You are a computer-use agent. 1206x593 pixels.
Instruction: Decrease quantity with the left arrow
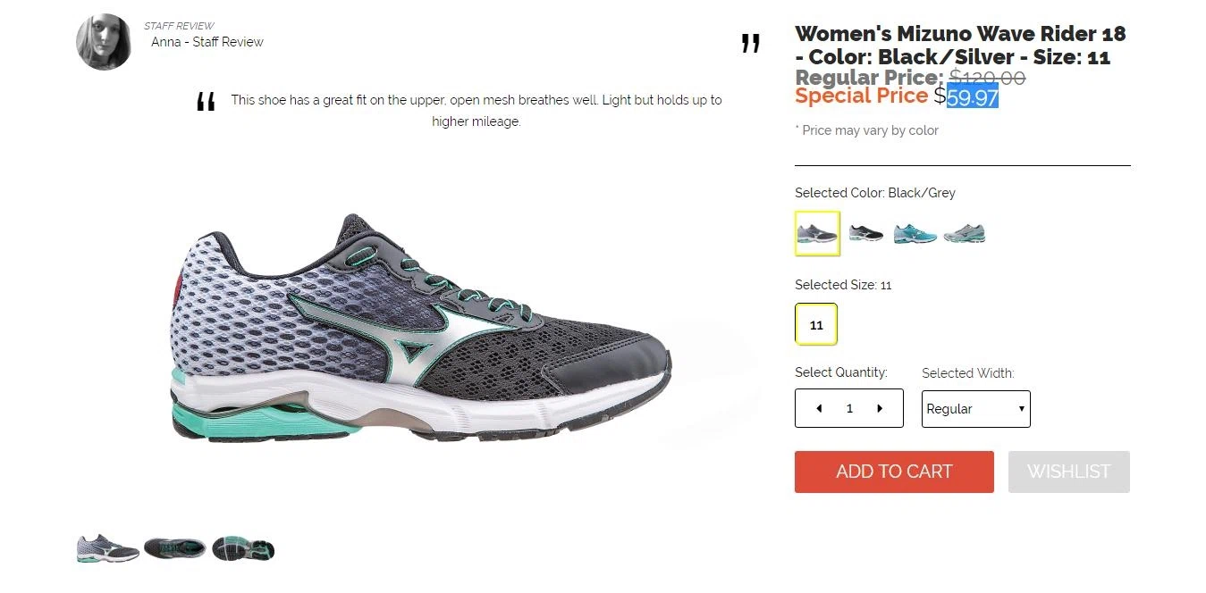pyautogui.click(x=819, y=408)
